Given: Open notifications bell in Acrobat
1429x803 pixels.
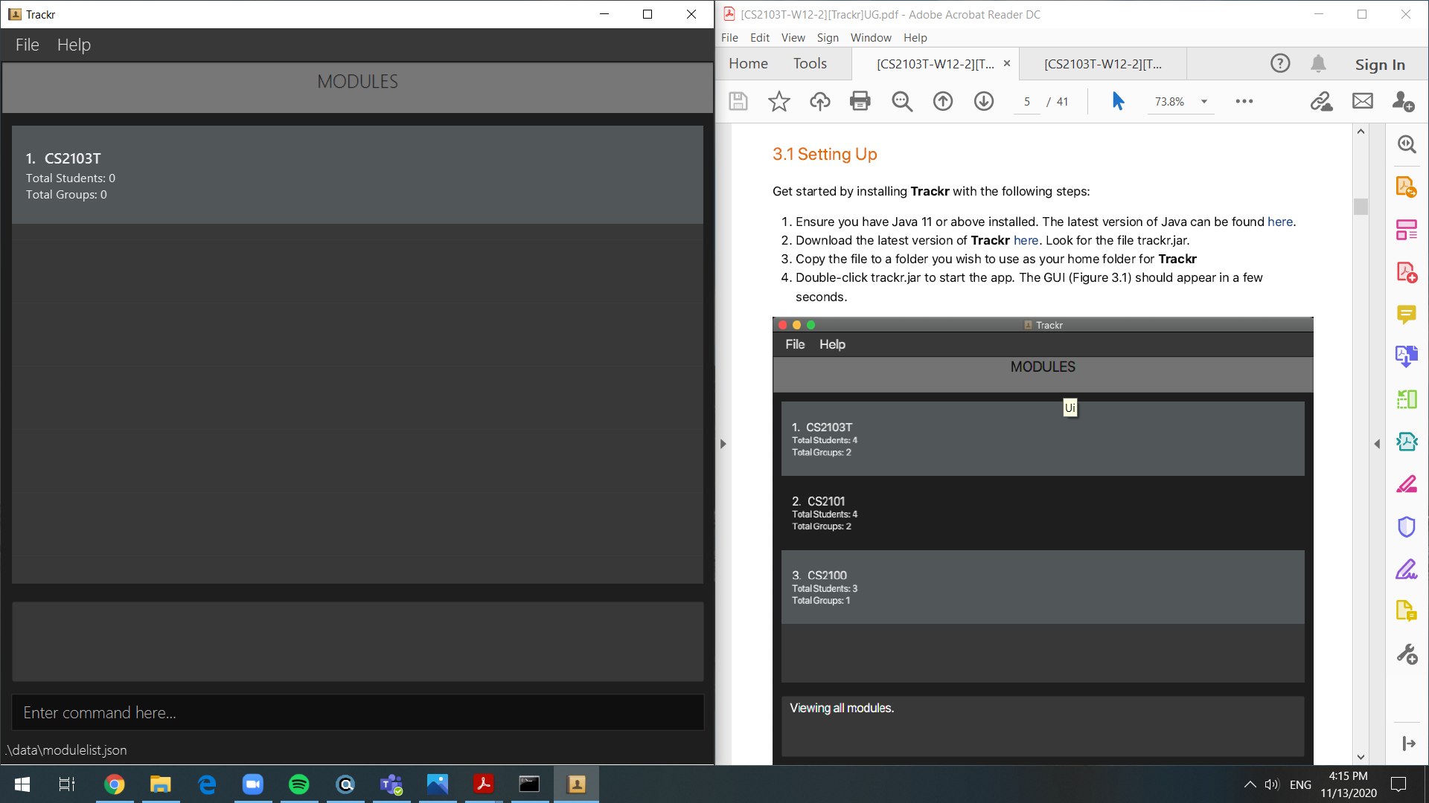Looking at the screenshot, I should click(x=1318, y=64).
